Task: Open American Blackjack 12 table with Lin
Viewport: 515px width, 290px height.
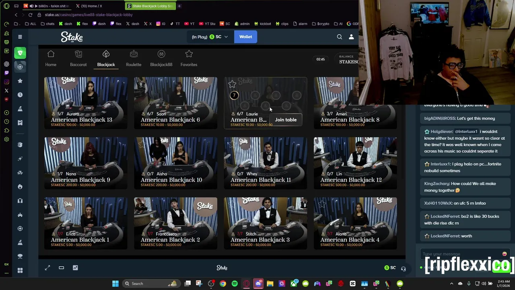Action: (x=355, y=163)
